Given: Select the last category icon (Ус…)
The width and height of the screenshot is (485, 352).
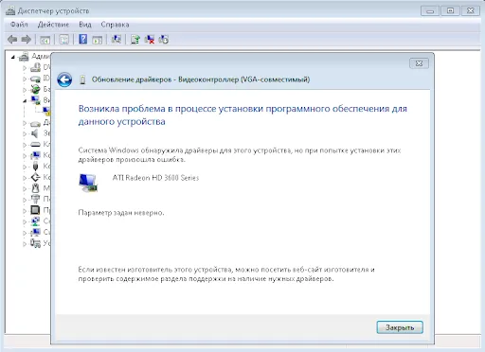Looking at the screenshot, I should coord(35,243).
